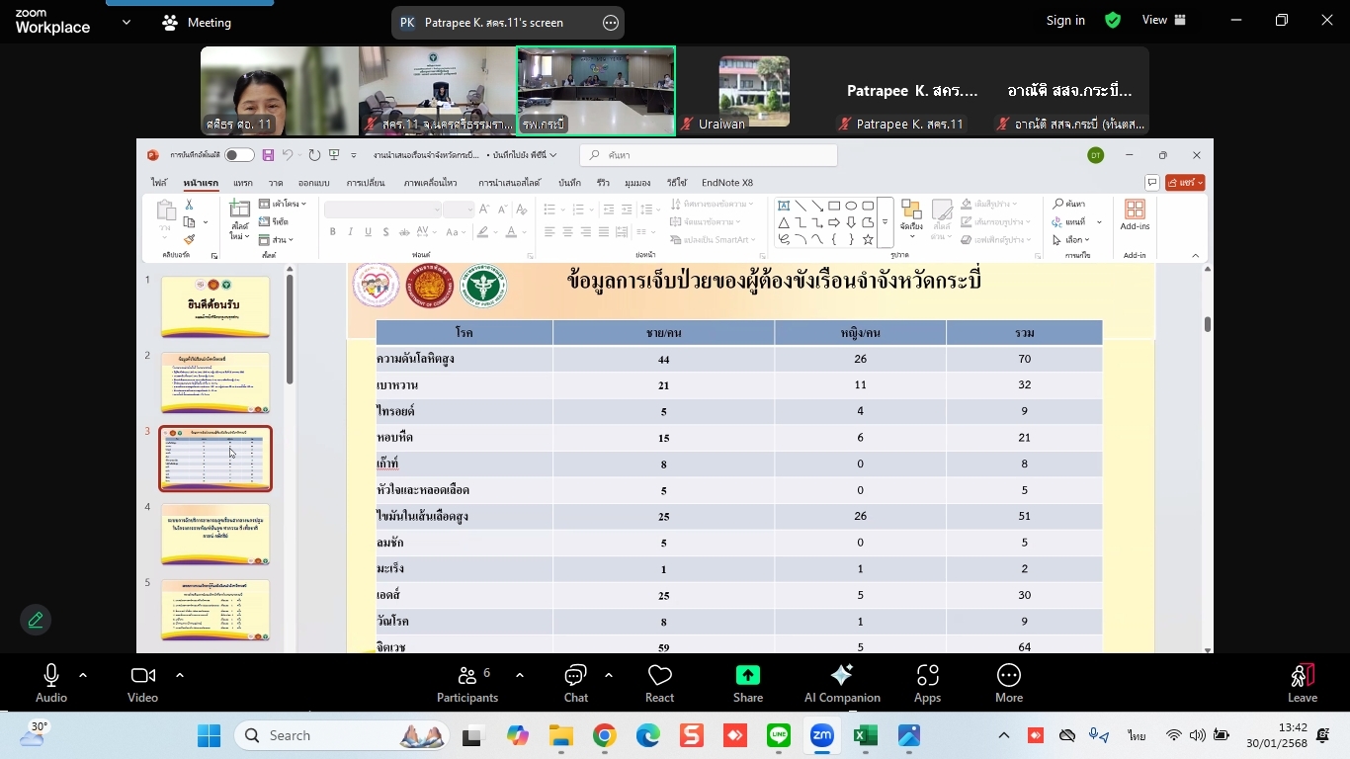Click the Italic formatting button
The width and height of the screenshot is (1350, 759).
coord(351,232)
